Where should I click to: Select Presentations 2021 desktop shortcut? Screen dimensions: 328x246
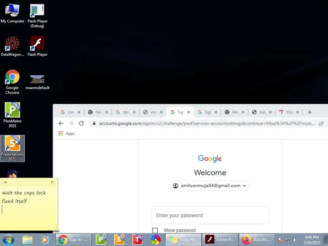click(x=12, y=148)
